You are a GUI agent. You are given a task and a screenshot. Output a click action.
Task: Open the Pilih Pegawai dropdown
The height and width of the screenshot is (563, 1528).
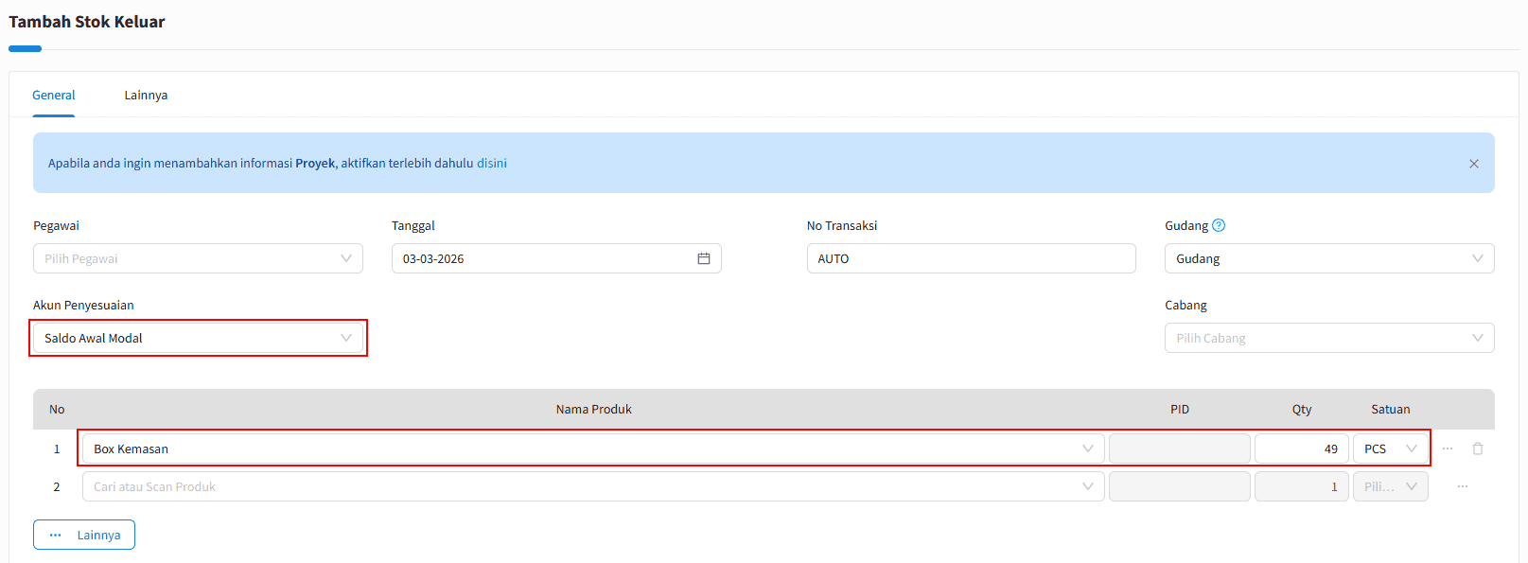click(198, 258)
